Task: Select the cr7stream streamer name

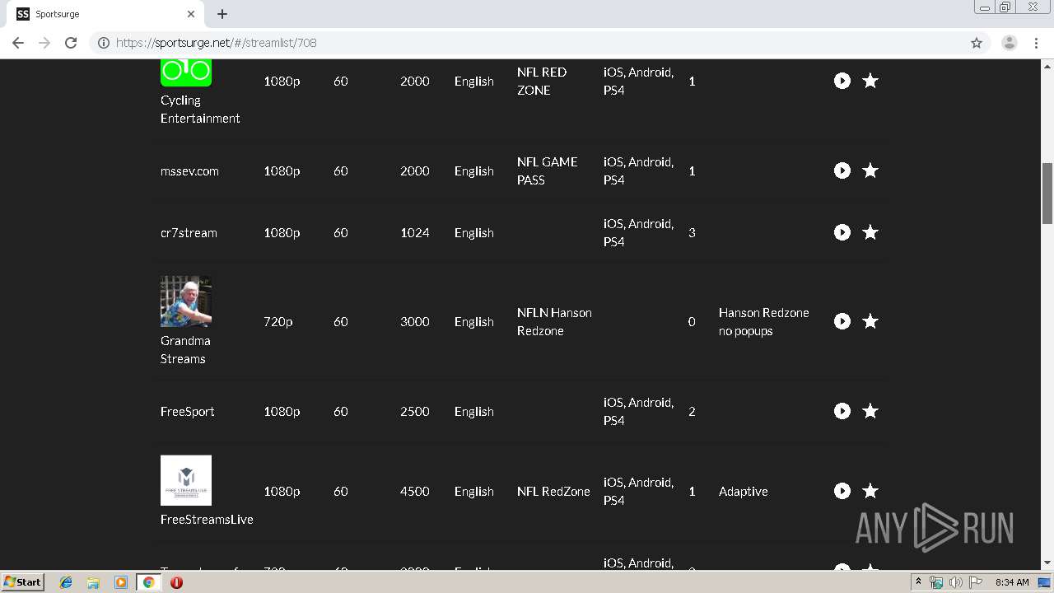Action: click(189, 233)
